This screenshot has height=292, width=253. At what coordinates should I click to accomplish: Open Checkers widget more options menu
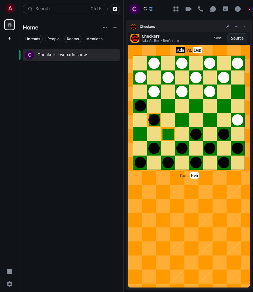[x=245, y=27]
